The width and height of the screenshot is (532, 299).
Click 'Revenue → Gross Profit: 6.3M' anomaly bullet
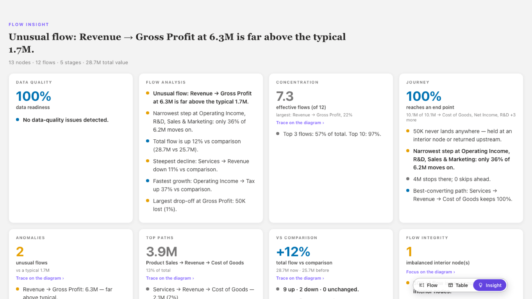67,293
